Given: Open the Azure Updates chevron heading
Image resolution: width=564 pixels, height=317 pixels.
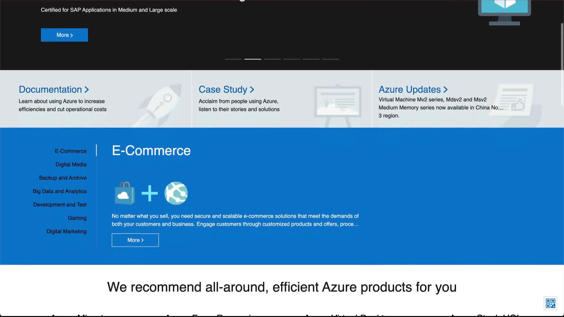Looking at the screenshot, I should coord(413,90).
